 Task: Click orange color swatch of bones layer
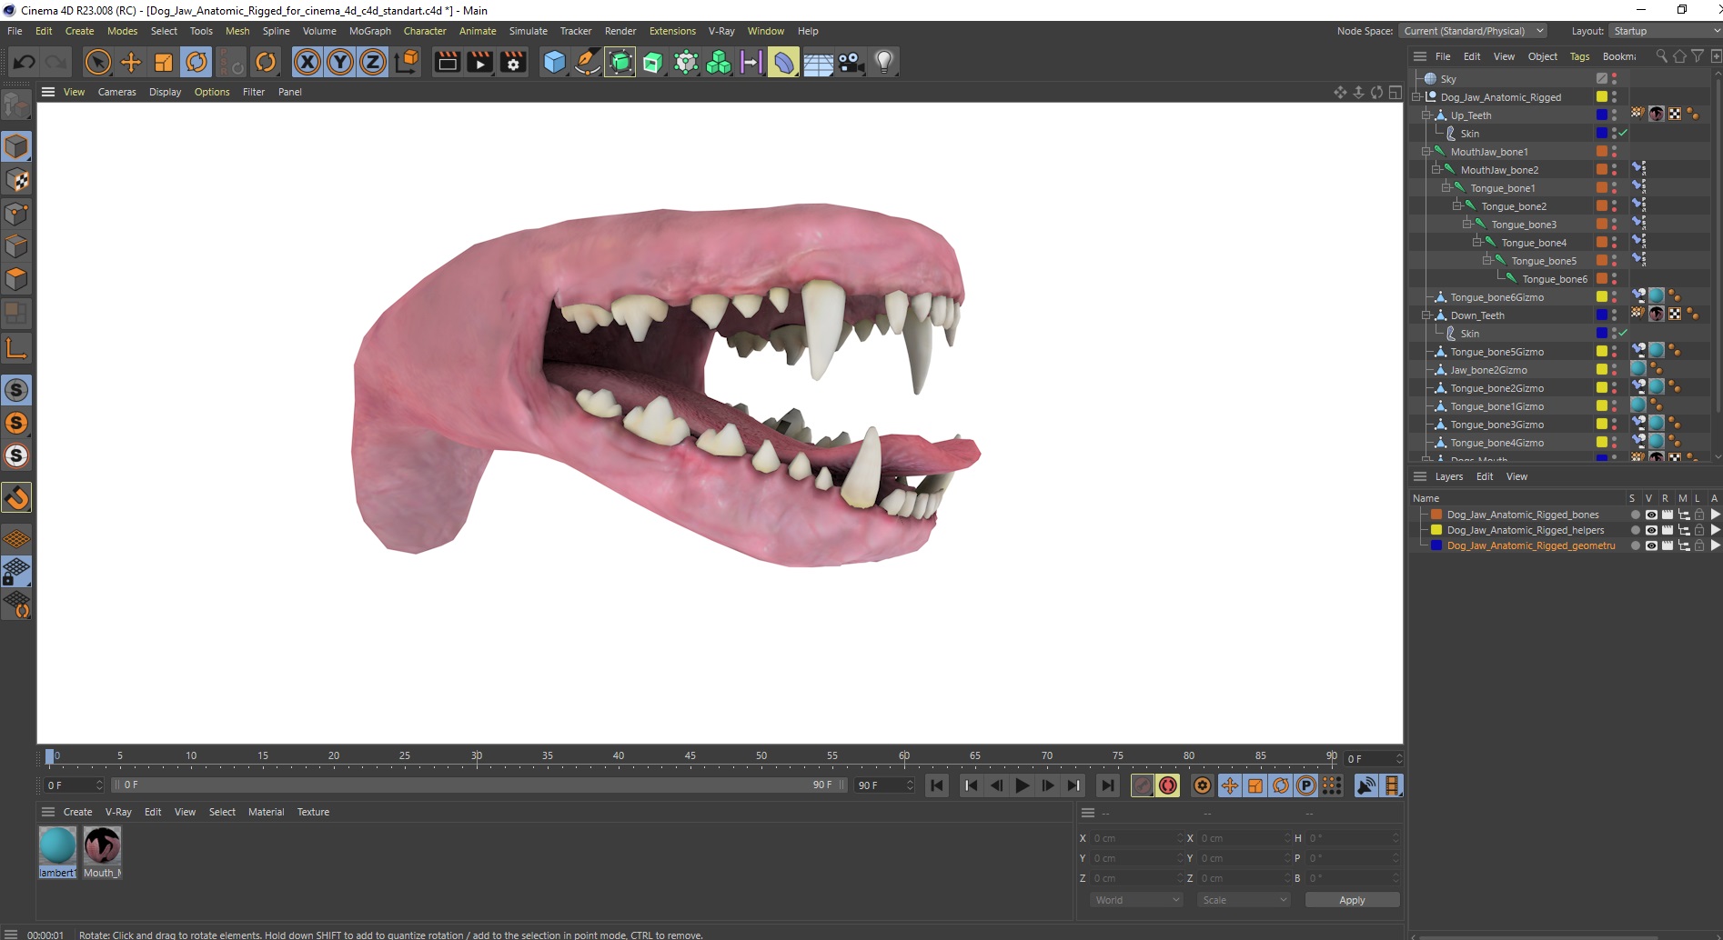tap(1436, 515)
